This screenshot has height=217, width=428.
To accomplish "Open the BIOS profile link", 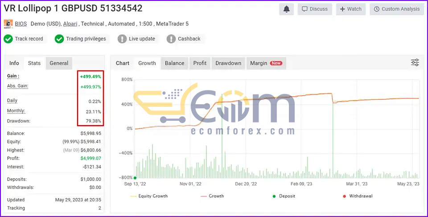I will [21, 24].
